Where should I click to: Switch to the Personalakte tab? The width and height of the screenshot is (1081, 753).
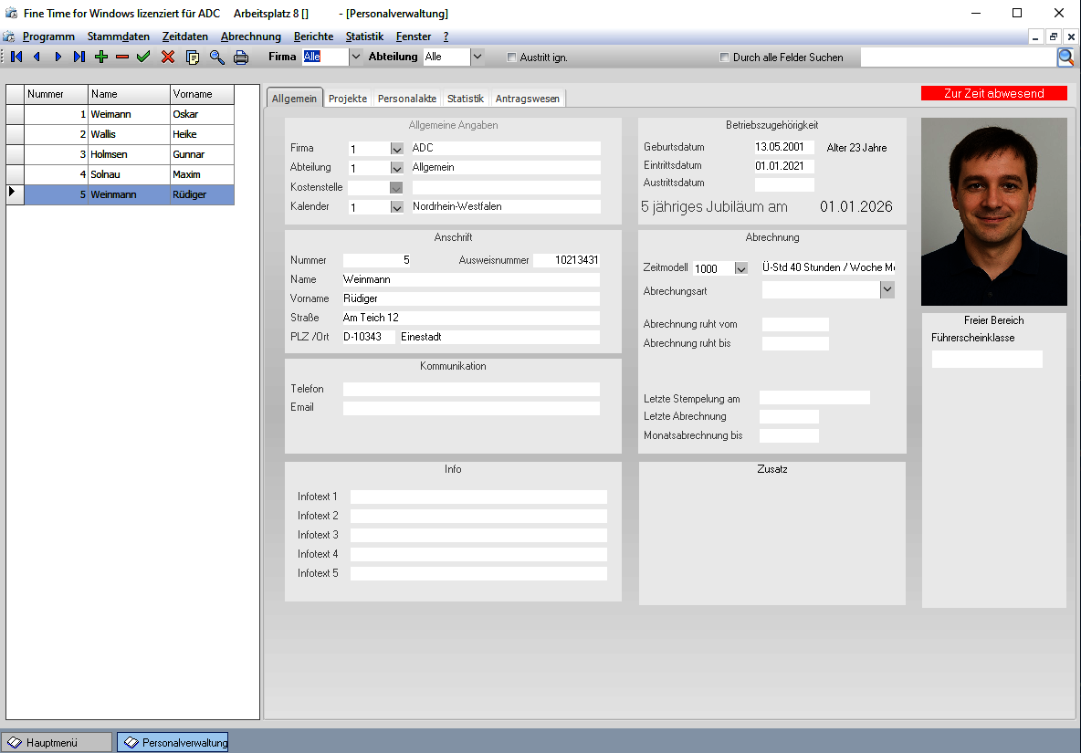407,99
